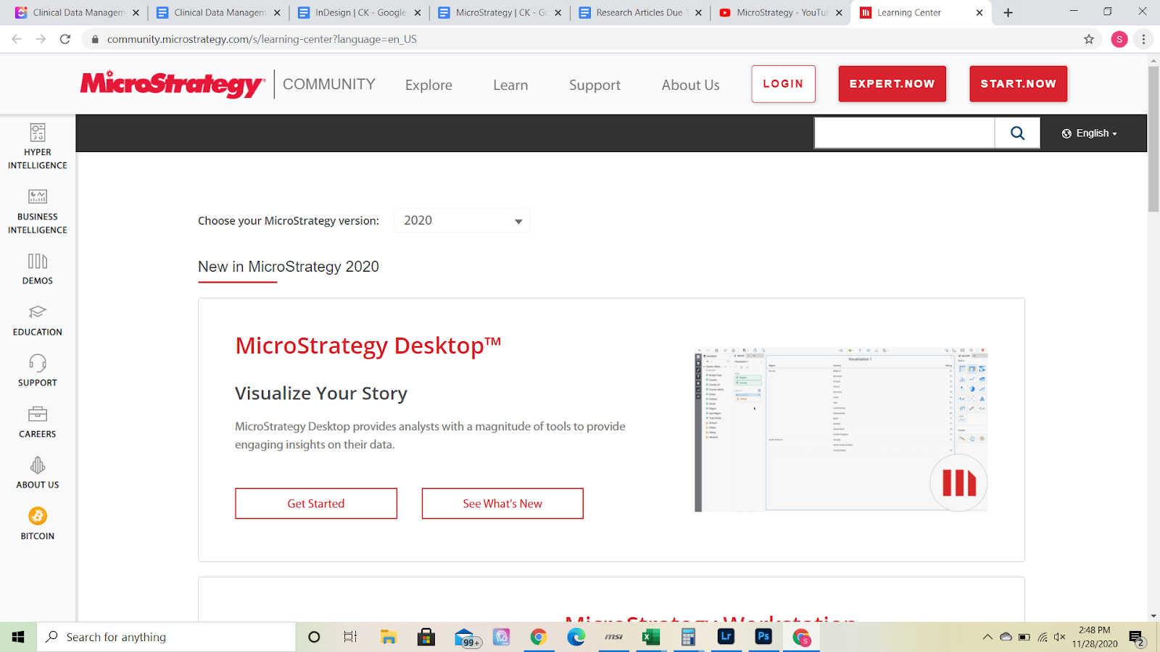Viewport: 1160px width, 652px height.
Task: Open the Demos sidebar icon
Action: pyautogui.click(x=38, y=261)
